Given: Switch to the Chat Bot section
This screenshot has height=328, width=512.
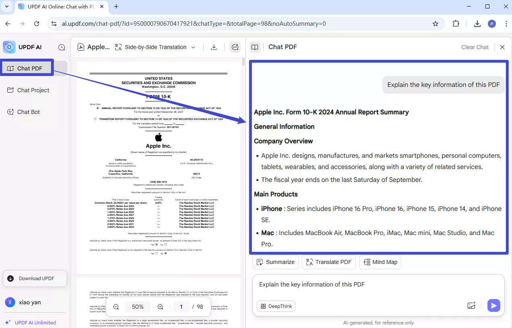Looking at the screenshot, I should pyautogui.click(x=28, y=112).
